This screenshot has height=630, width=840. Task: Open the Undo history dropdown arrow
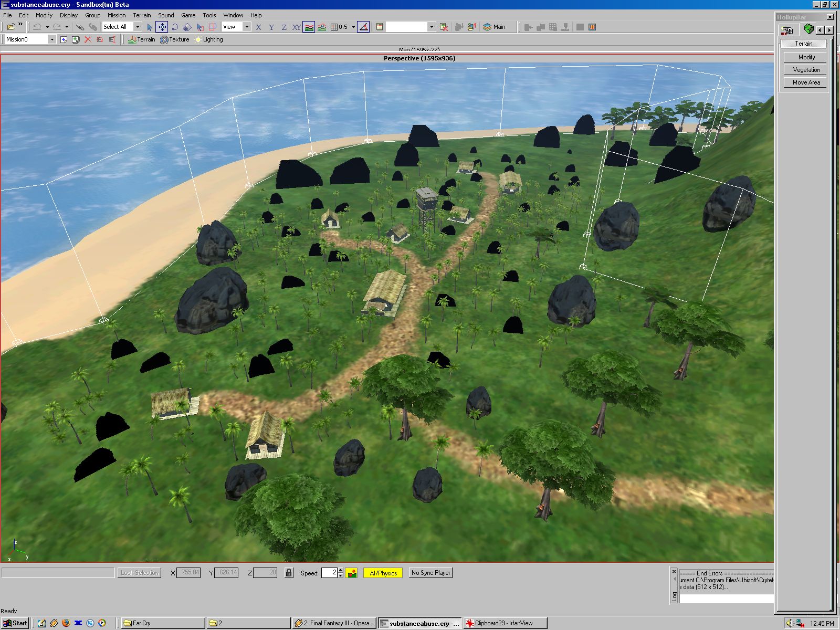tap(47, 27)
